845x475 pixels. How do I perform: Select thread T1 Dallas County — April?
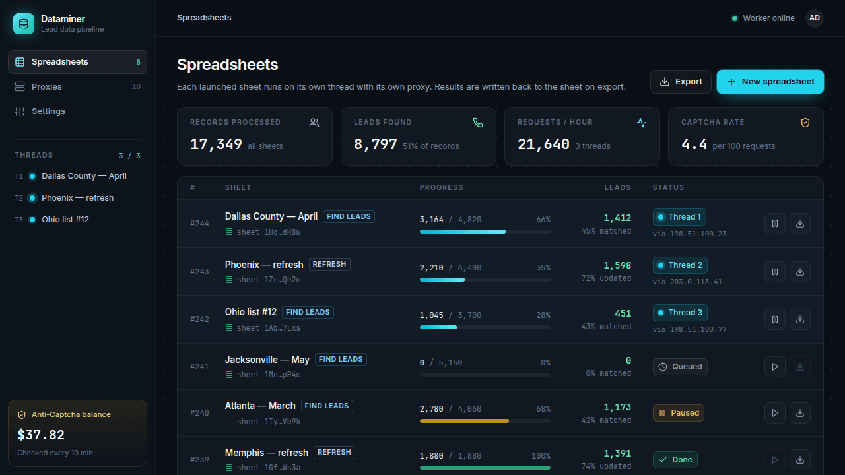(x=77, y=176)
